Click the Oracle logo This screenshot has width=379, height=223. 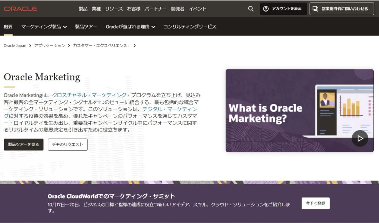[20, 9]
